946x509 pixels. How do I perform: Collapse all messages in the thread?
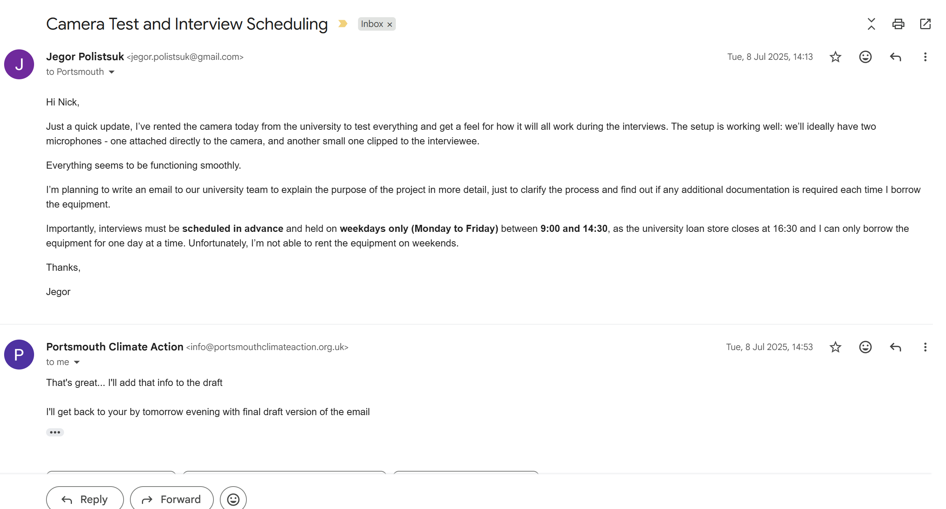point(871,24)
